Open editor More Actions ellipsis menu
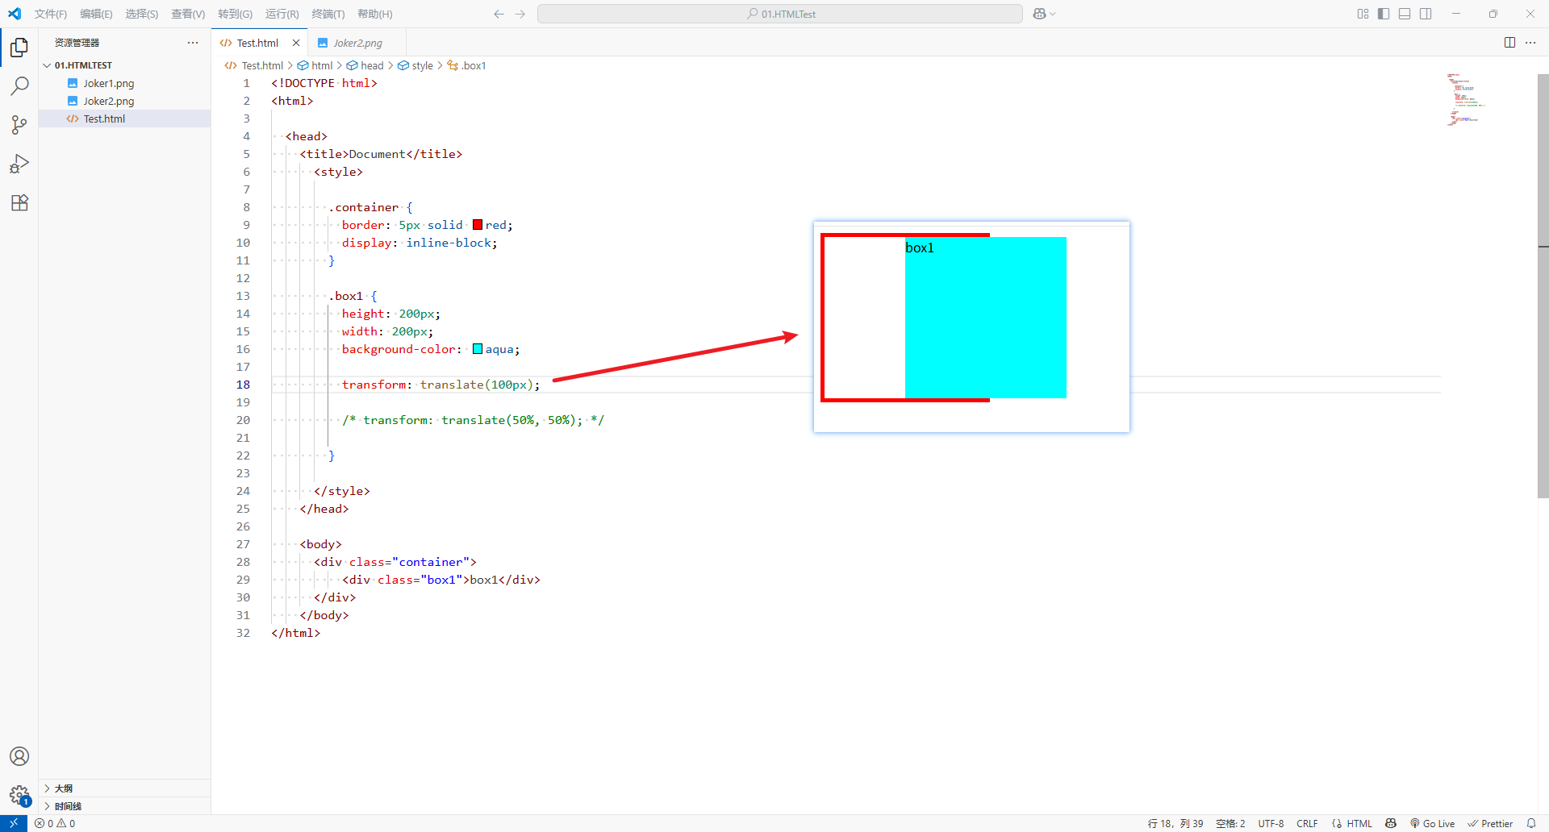The width and height of the screenshot is (1549, 832). point(1530,43)
